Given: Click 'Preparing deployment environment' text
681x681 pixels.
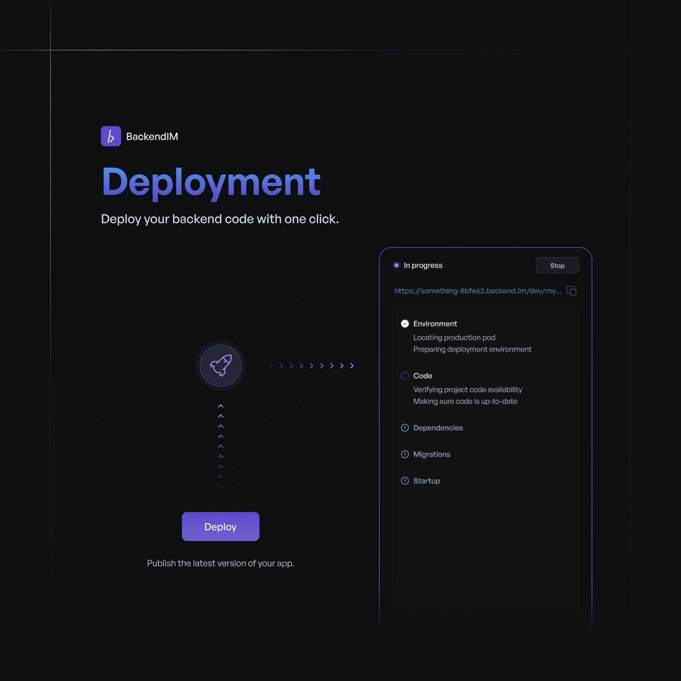Looking at the screenshot, I should coord(472,350).
